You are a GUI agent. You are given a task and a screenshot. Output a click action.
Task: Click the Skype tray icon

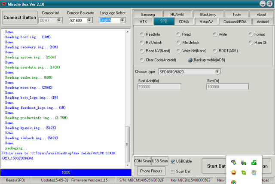coord(243,172)
